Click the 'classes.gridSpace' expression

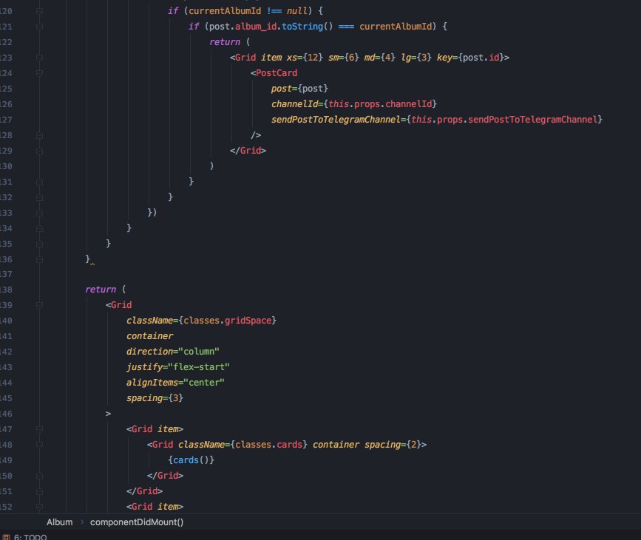pyautogui.click(x=227, y=321)
